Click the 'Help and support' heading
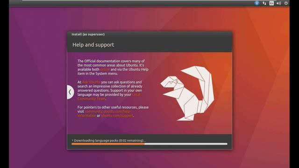Image resolution: width=299 pixels, height=168 pixels. click(x=93, y=45)
